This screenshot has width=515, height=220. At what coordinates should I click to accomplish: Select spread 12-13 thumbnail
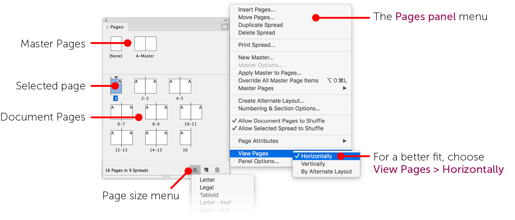[122, 138]
